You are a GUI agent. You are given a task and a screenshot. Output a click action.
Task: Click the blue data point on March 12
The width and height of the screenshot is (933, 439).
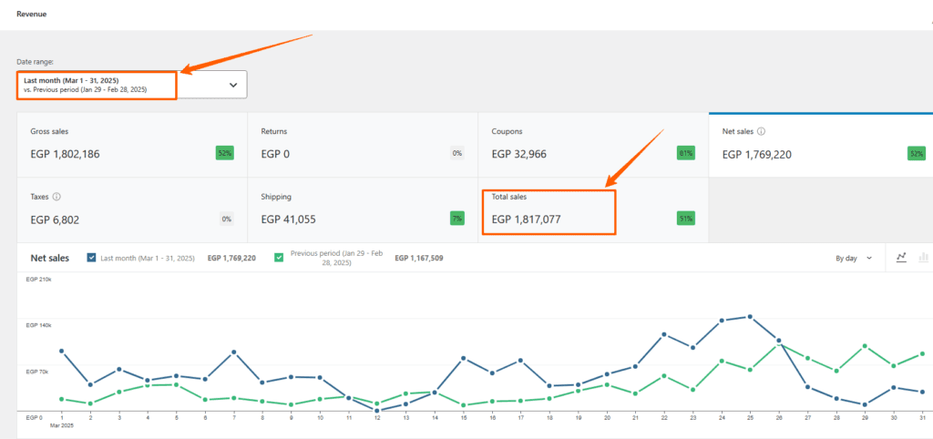377,410
